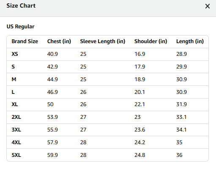
Task: Select the XS size row label
Action: 15,54
